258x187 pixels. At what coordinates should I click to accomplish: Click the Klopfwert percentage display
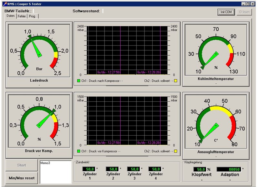[199, 169]
